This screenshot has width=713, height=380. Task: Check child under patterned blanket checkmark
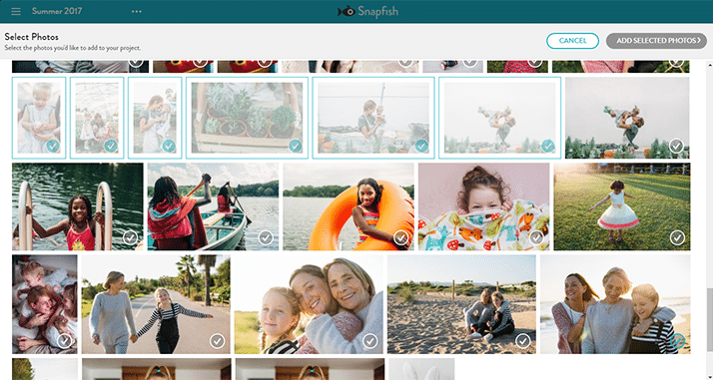coord(536,237)
